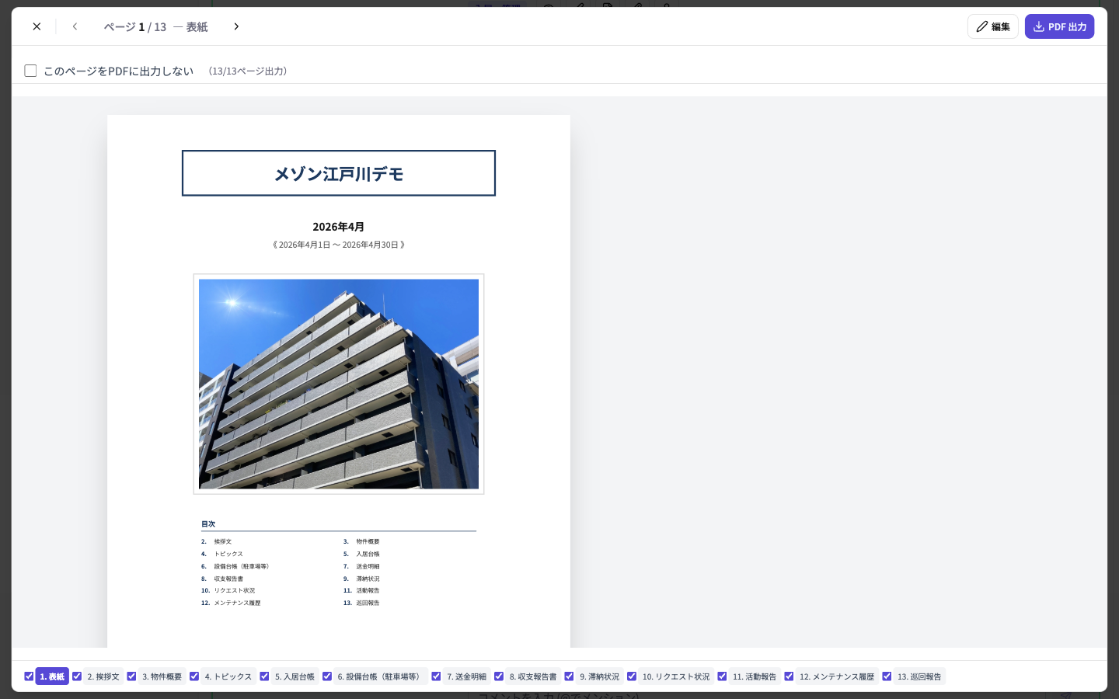Viewport: 1119px width, 699px height.
Task: Uncheck the 5. 入居台帳 checkbox
Action: [264, 676]
